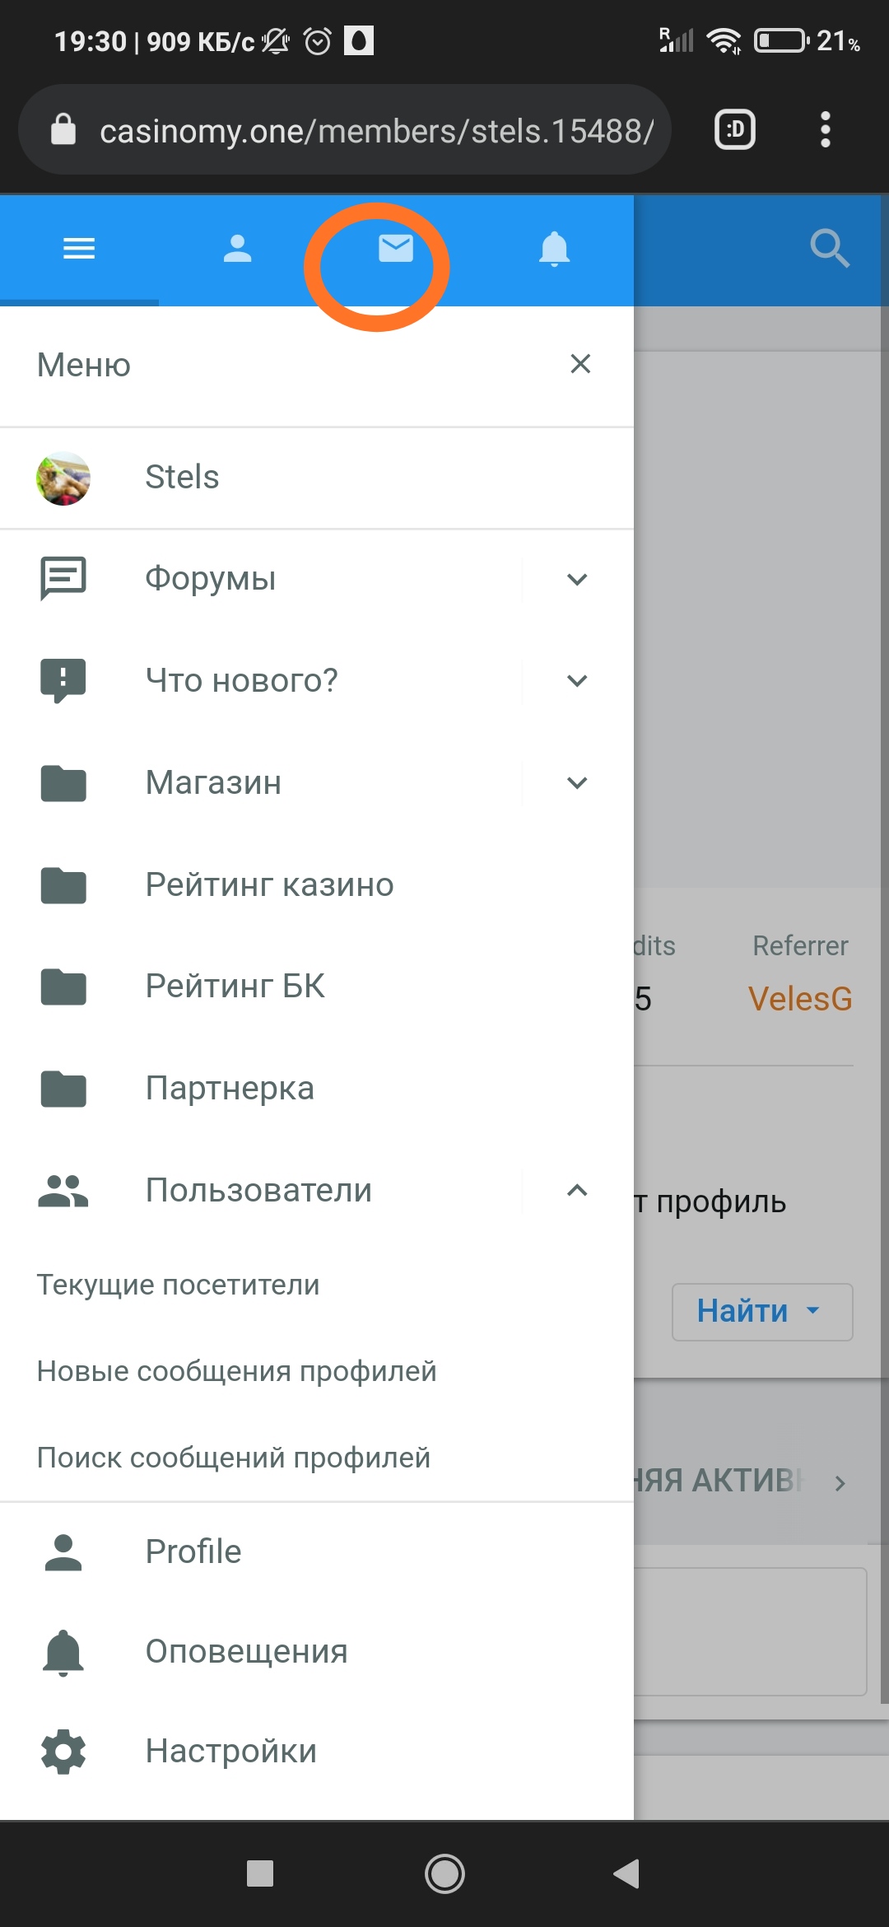Screen dimensions: 889x1927
Task: Expand the Форумы submenu chevron
Action: 577,579
